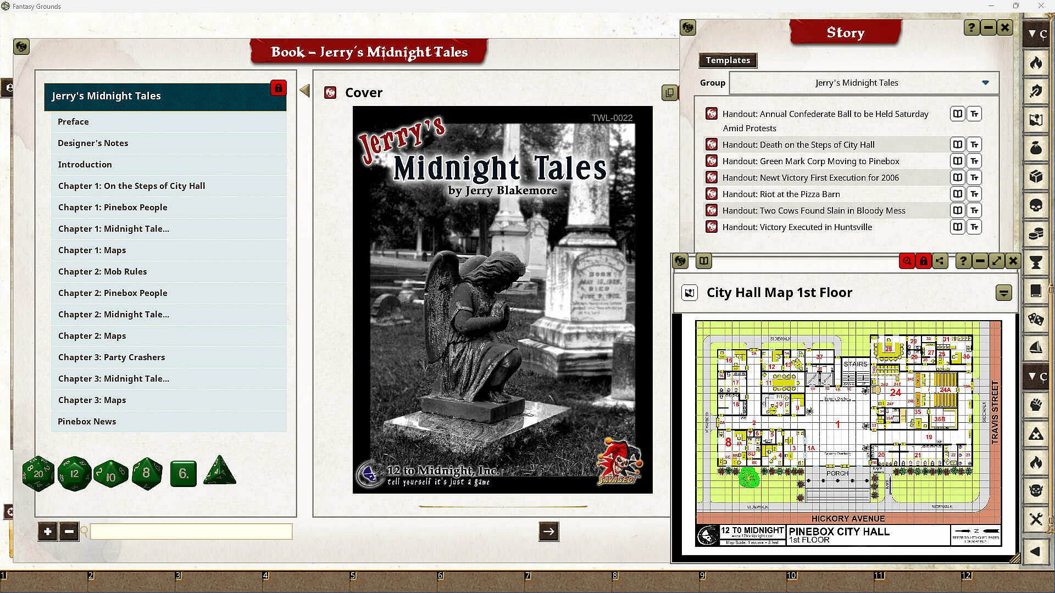This screenshot has width=1055, height=593.
Task: Go to next page with the arrow button
Action: tap(548, 531)
